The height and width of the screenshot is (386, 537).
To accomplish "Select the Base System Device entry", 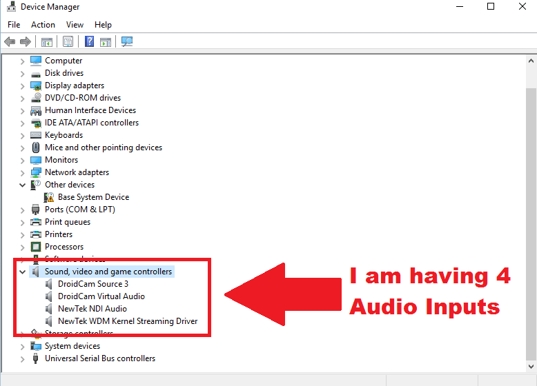I will click(93, 197).
